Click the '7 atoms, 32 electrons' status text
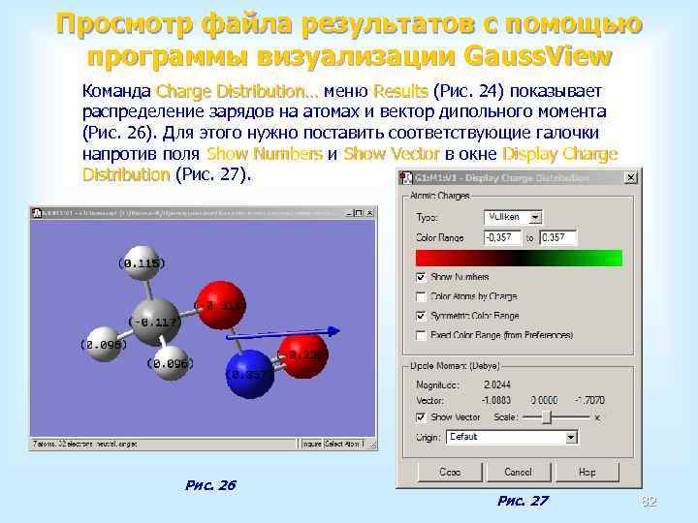 [x=85, y=444]
